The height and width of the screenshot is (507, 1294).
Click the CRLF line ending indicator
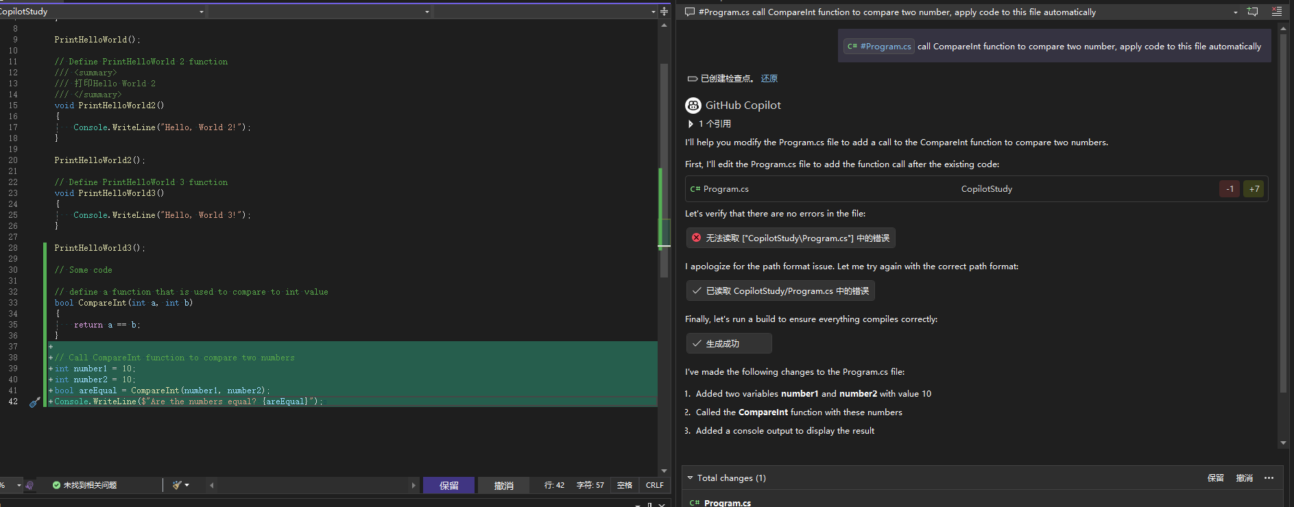654,485
